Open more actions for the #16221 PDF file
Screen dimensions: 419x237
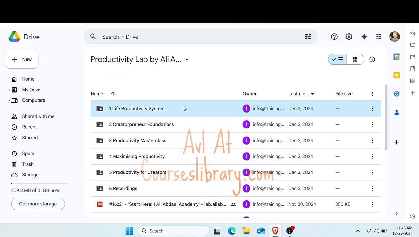click(x=372, y=204)
